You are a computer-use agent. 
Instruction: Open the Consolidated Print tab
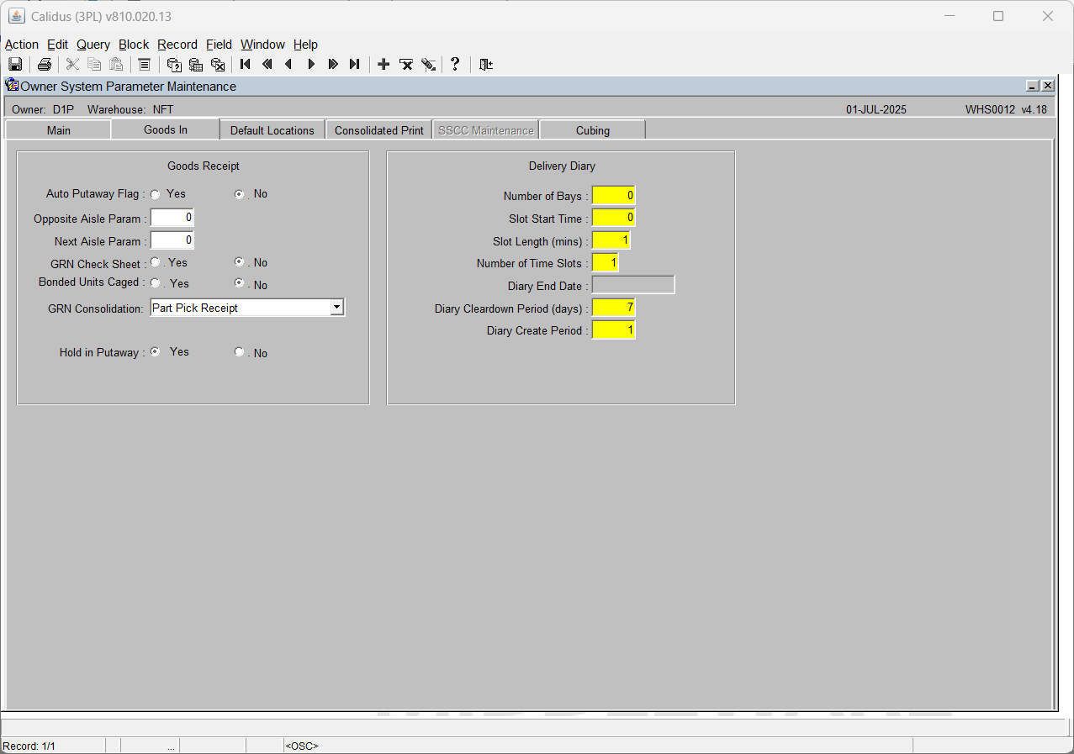[x=379, y=130]
